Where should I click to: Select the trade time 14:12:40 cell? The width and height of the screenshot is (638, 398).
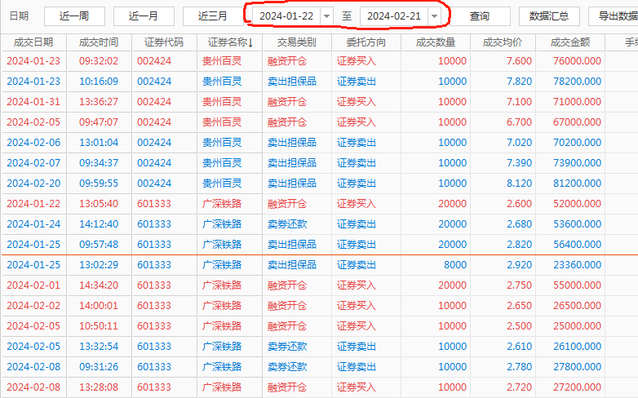(99, 223)
